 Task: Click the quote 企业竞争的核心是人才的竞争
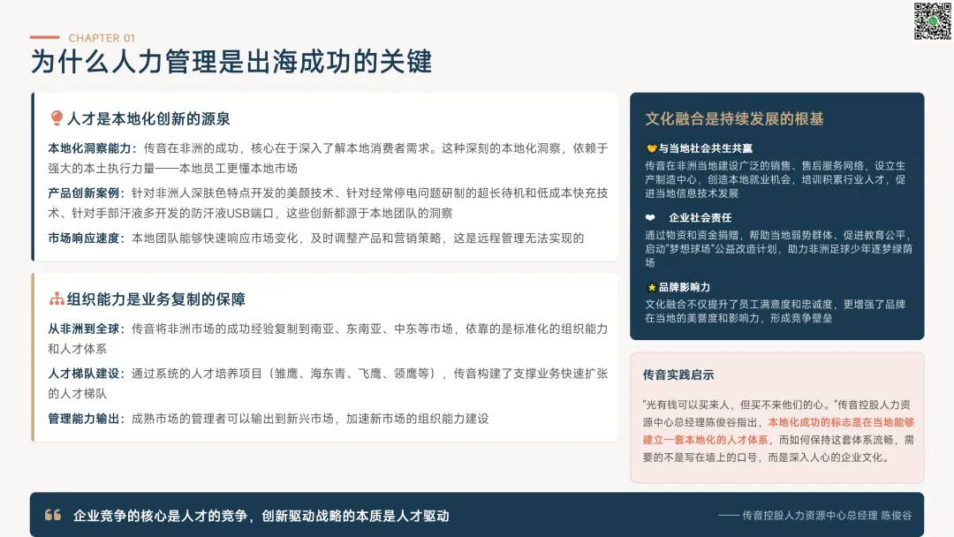pos(160,516)
